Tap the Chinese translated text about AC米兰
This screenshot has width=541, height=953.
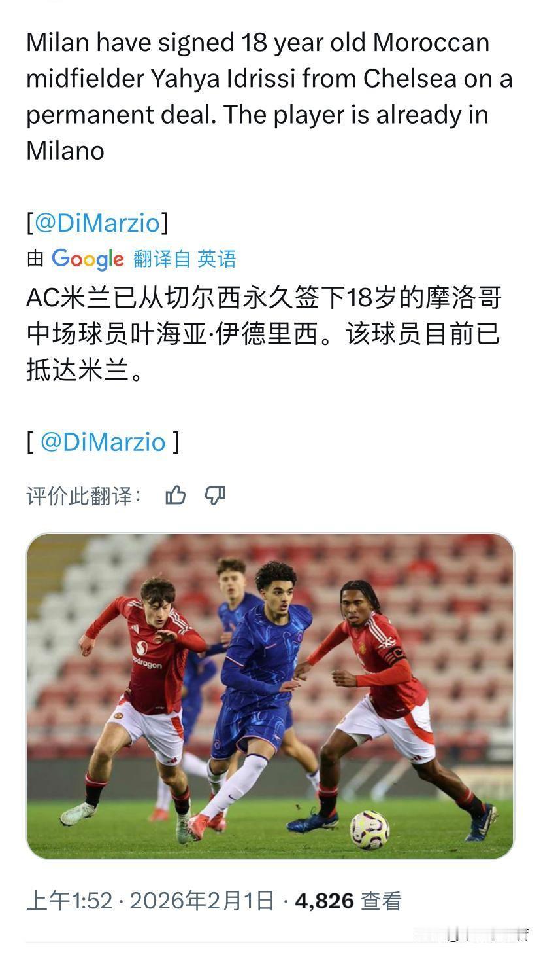264,334
